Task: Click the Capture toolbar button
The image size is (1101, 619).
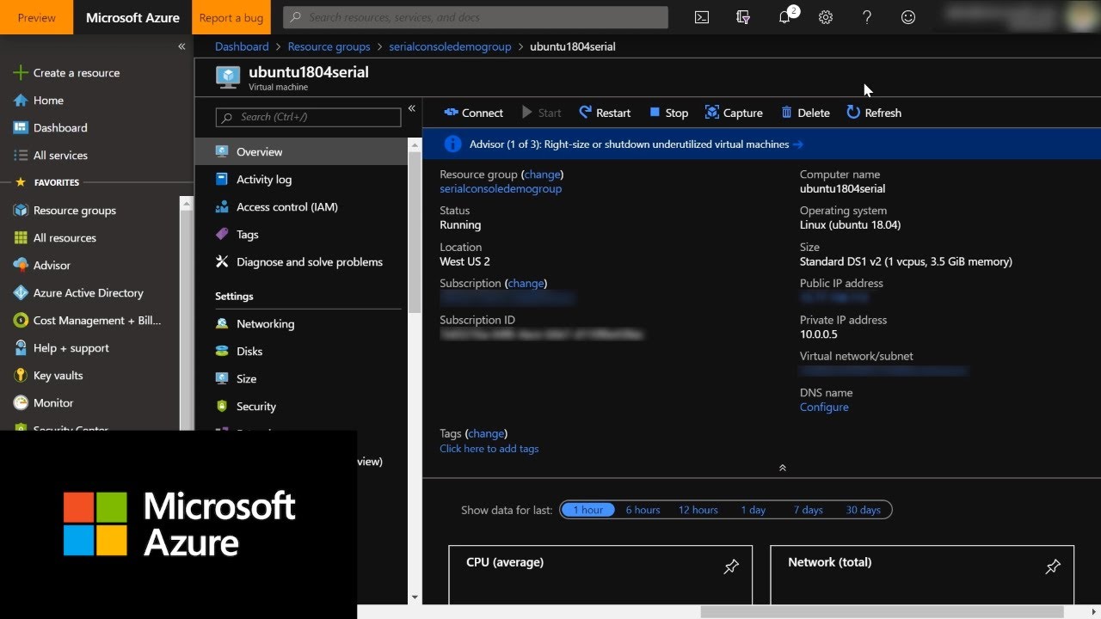Action: pos(734,113)
